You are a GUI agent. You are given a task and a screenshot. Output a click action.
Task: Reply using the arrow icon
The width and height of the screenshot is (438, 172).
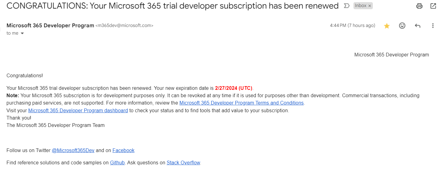click(417, 26)
